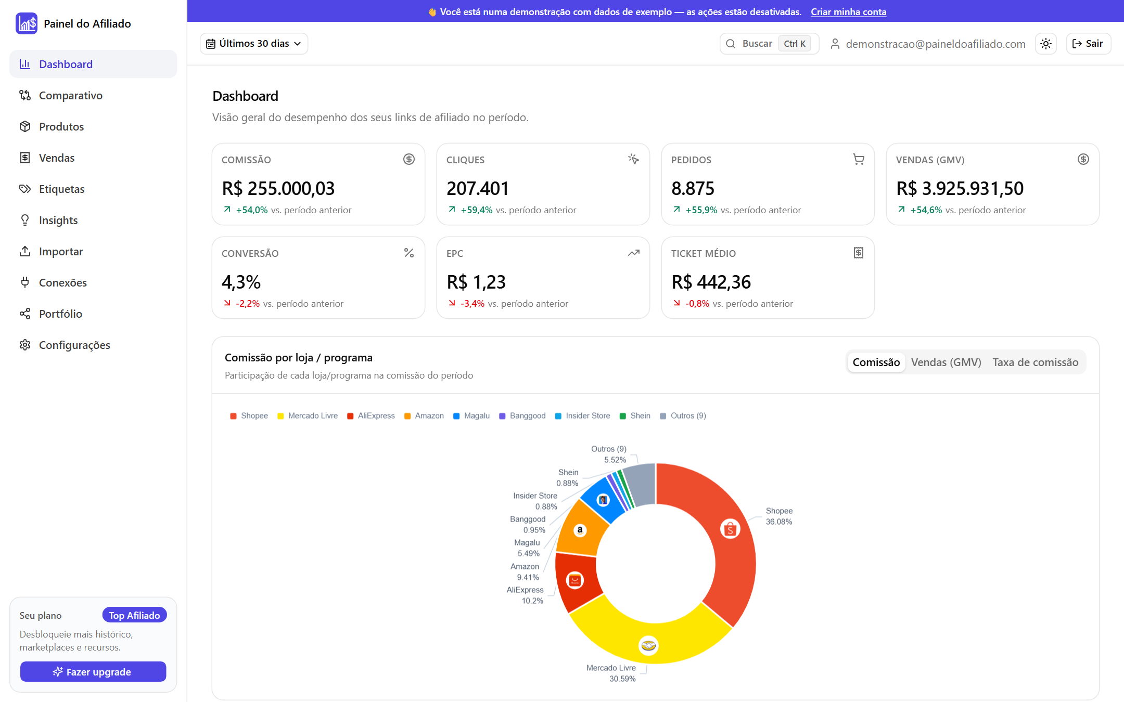Click the Amazon logo on the donut chart
This screenshot has height=702, width=1124.
pos(580,530)
